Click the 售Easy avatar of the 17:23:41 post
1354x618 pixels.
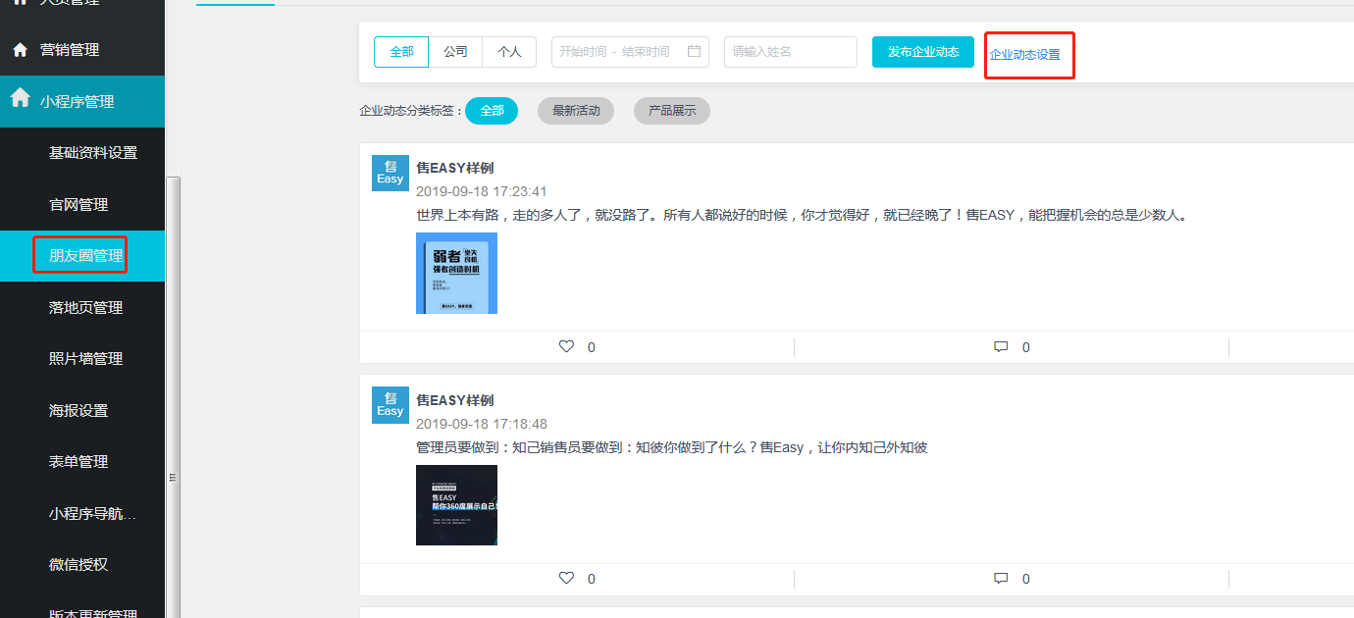(391, 173)
